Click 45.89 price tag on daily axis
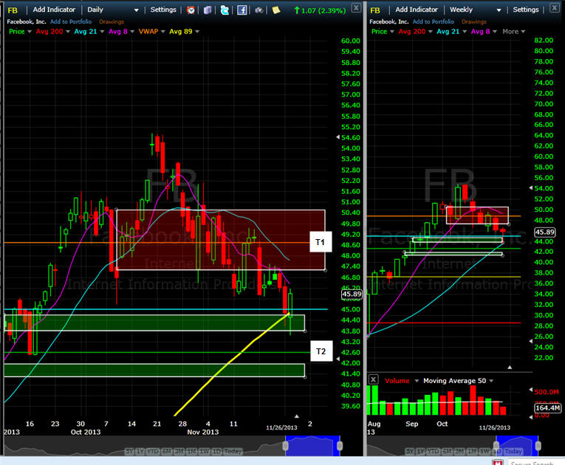This screenshot has height=465, width=565. point(352,294)
